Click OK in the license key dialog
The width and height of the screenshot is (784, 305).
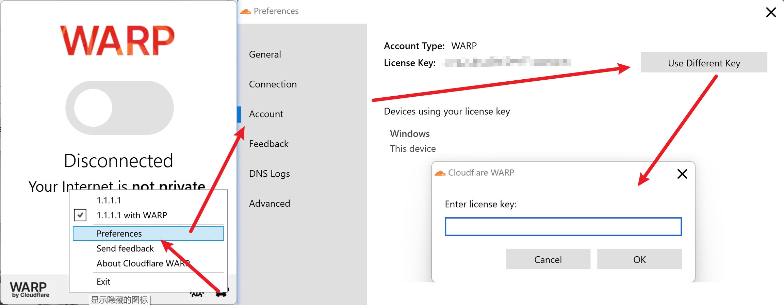[639, 259]
